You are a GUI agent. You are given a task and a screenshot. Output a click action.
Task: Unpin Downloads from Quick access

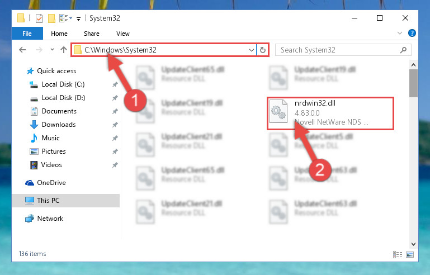(115, 125)
